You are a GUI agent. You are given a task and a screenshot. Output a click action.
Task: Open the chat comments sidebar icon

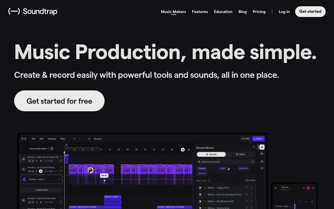pyautogui.click(x=262, y=168)
